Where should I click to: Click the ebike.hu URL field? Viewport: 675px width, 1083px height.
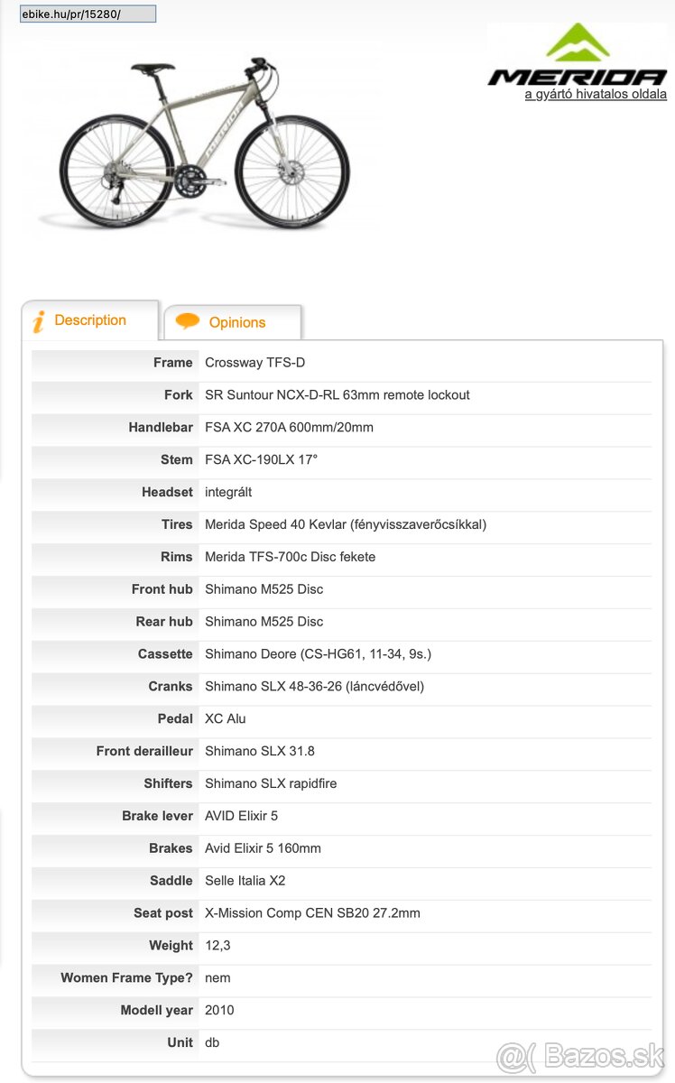click(88, 14)
